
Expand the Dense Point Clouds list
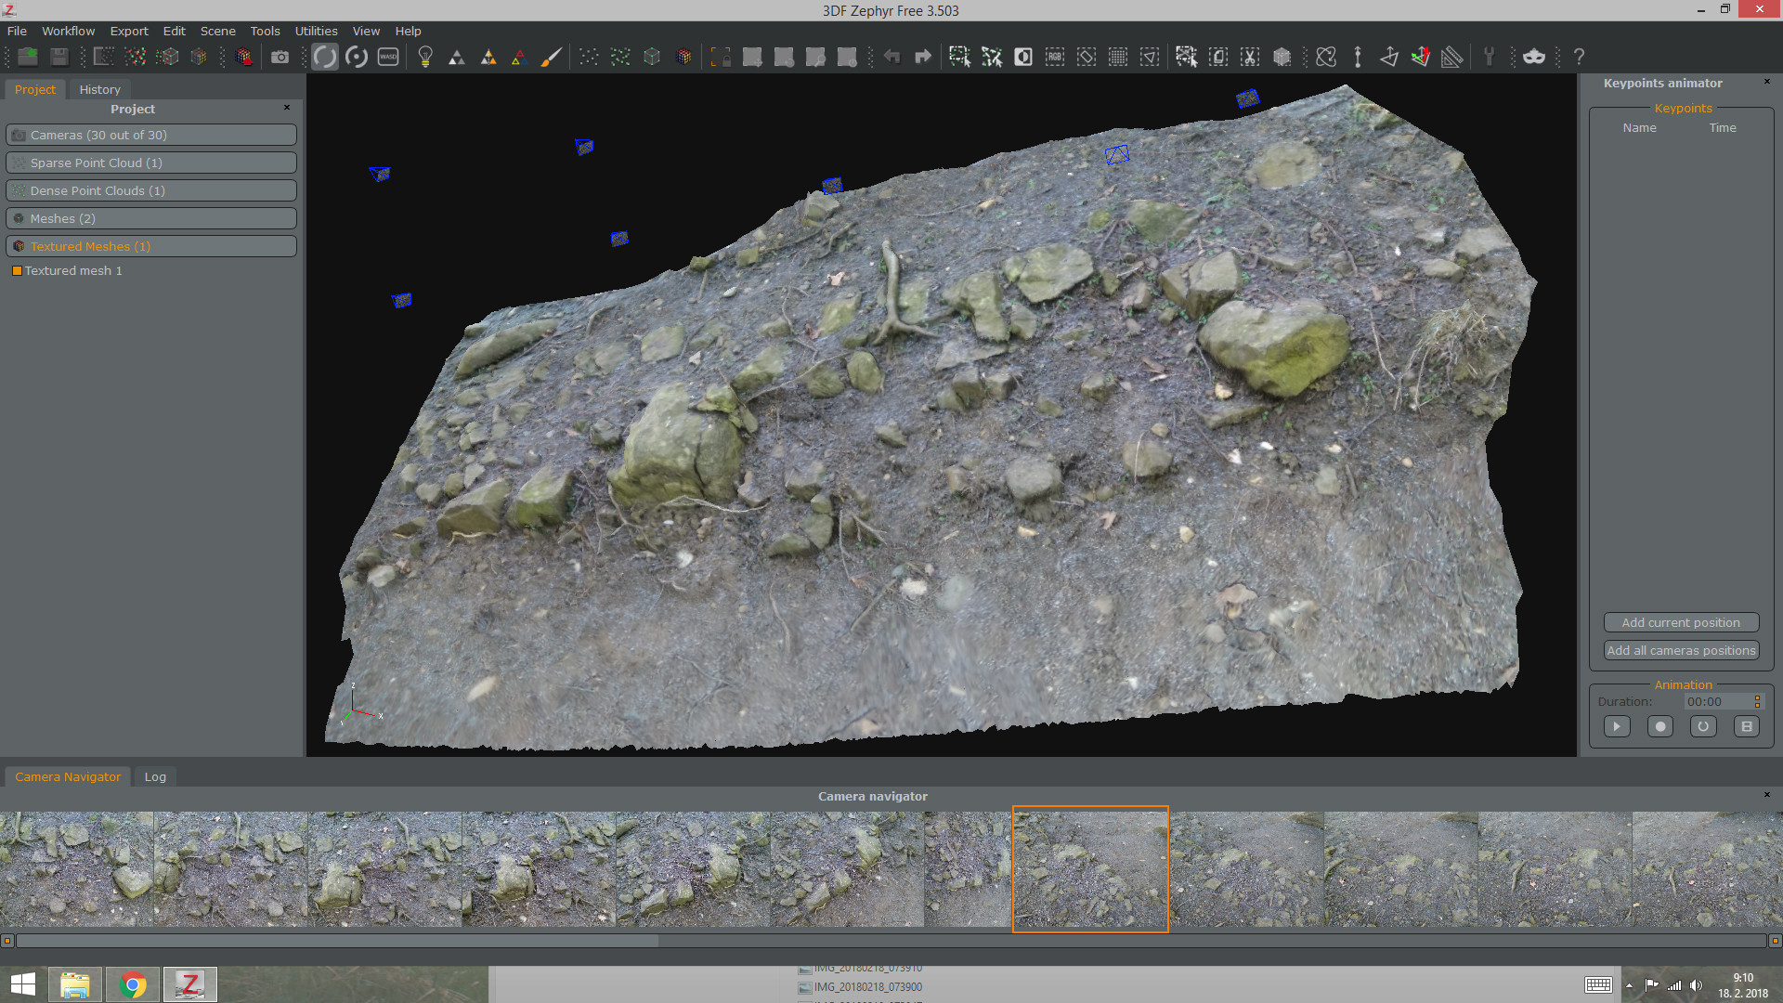[x=150, y=190]
